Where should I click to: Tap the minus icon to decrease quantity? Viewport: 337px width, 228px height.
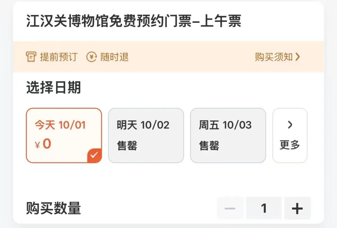(x=230, y=208)
